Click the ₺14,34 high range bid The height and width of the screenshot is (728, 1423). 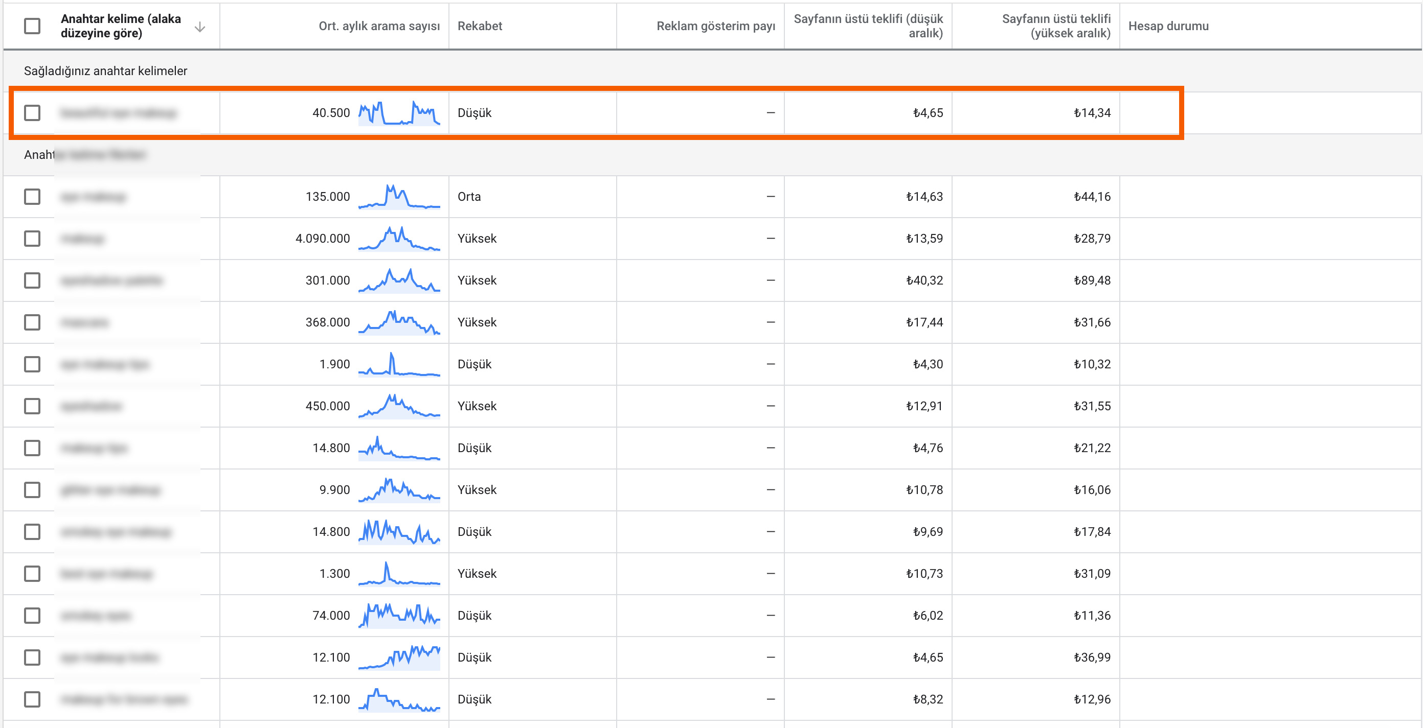(1092, 112)
